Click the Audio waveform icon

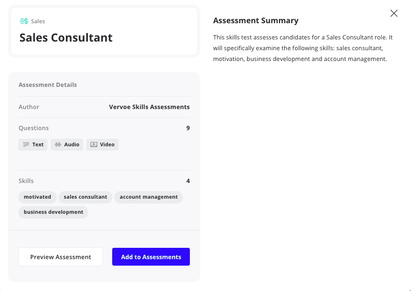[58, 145]
